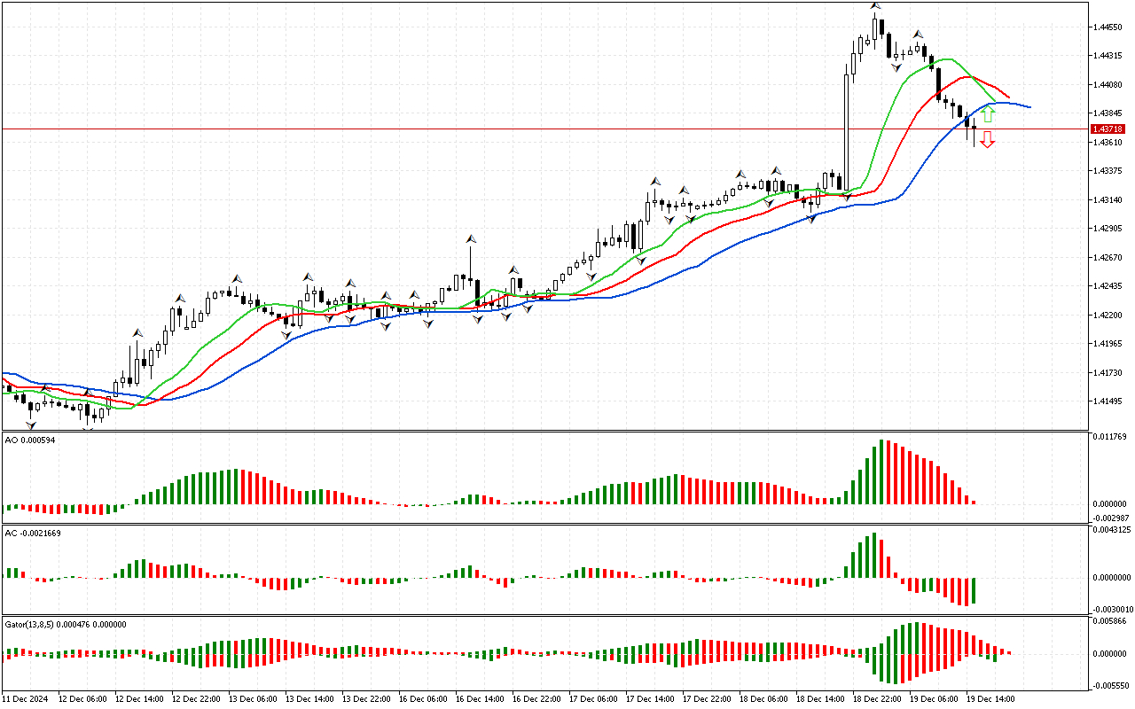The image size is (1135, 709).
Task: Choose the 16 Dec 22:00 time label
Action: coord(537,699)
